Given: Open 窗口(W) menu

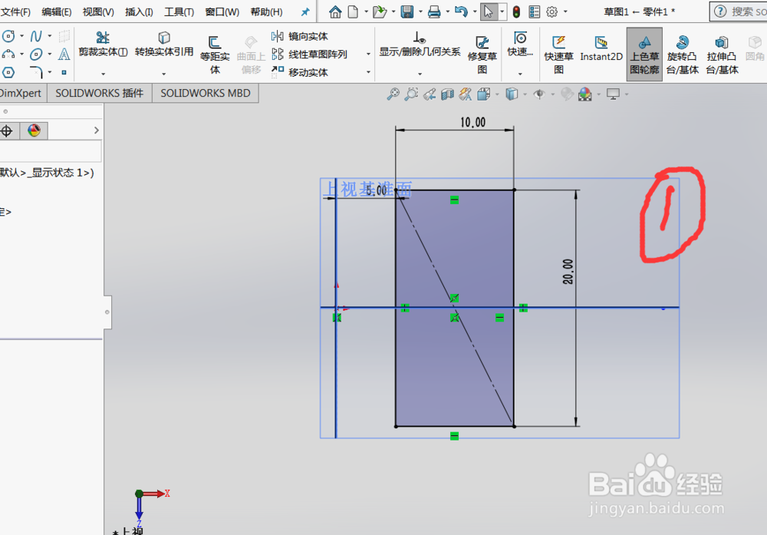Looking at the screenshot, I should (222, 12).
